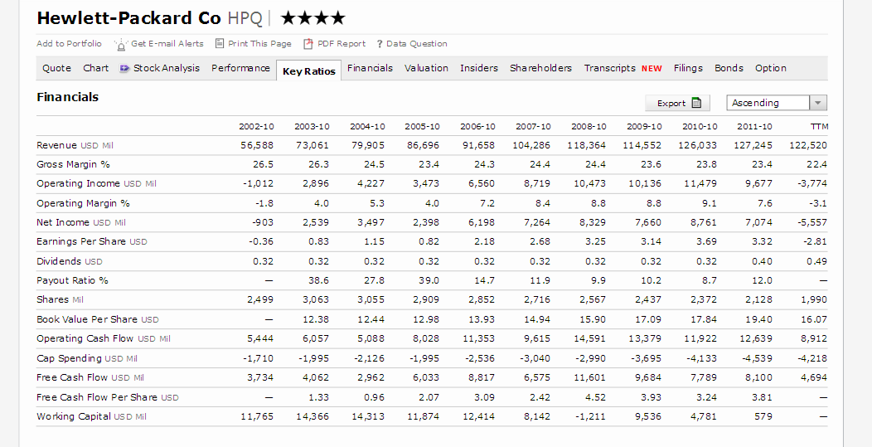Click the 122,520 TTM revenue value
The image size is (872, 447).
point(808,145)
